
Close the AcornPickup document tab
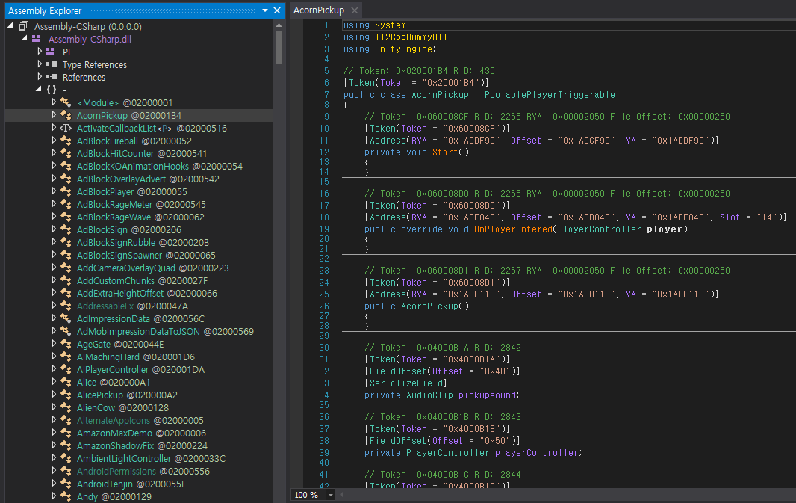pyautogui.click(x=355, y=10)
